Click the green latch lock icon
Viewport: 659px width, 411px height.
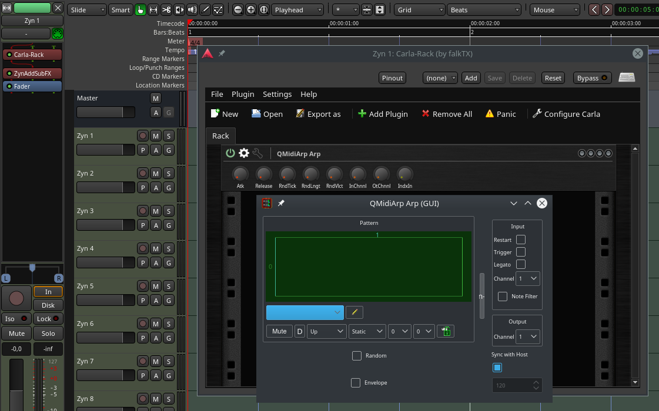[x=445, y=331]
